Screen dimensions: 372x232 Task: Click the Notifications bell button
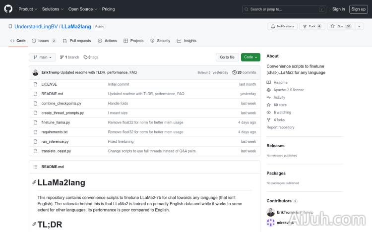click(x=282, y=26)
